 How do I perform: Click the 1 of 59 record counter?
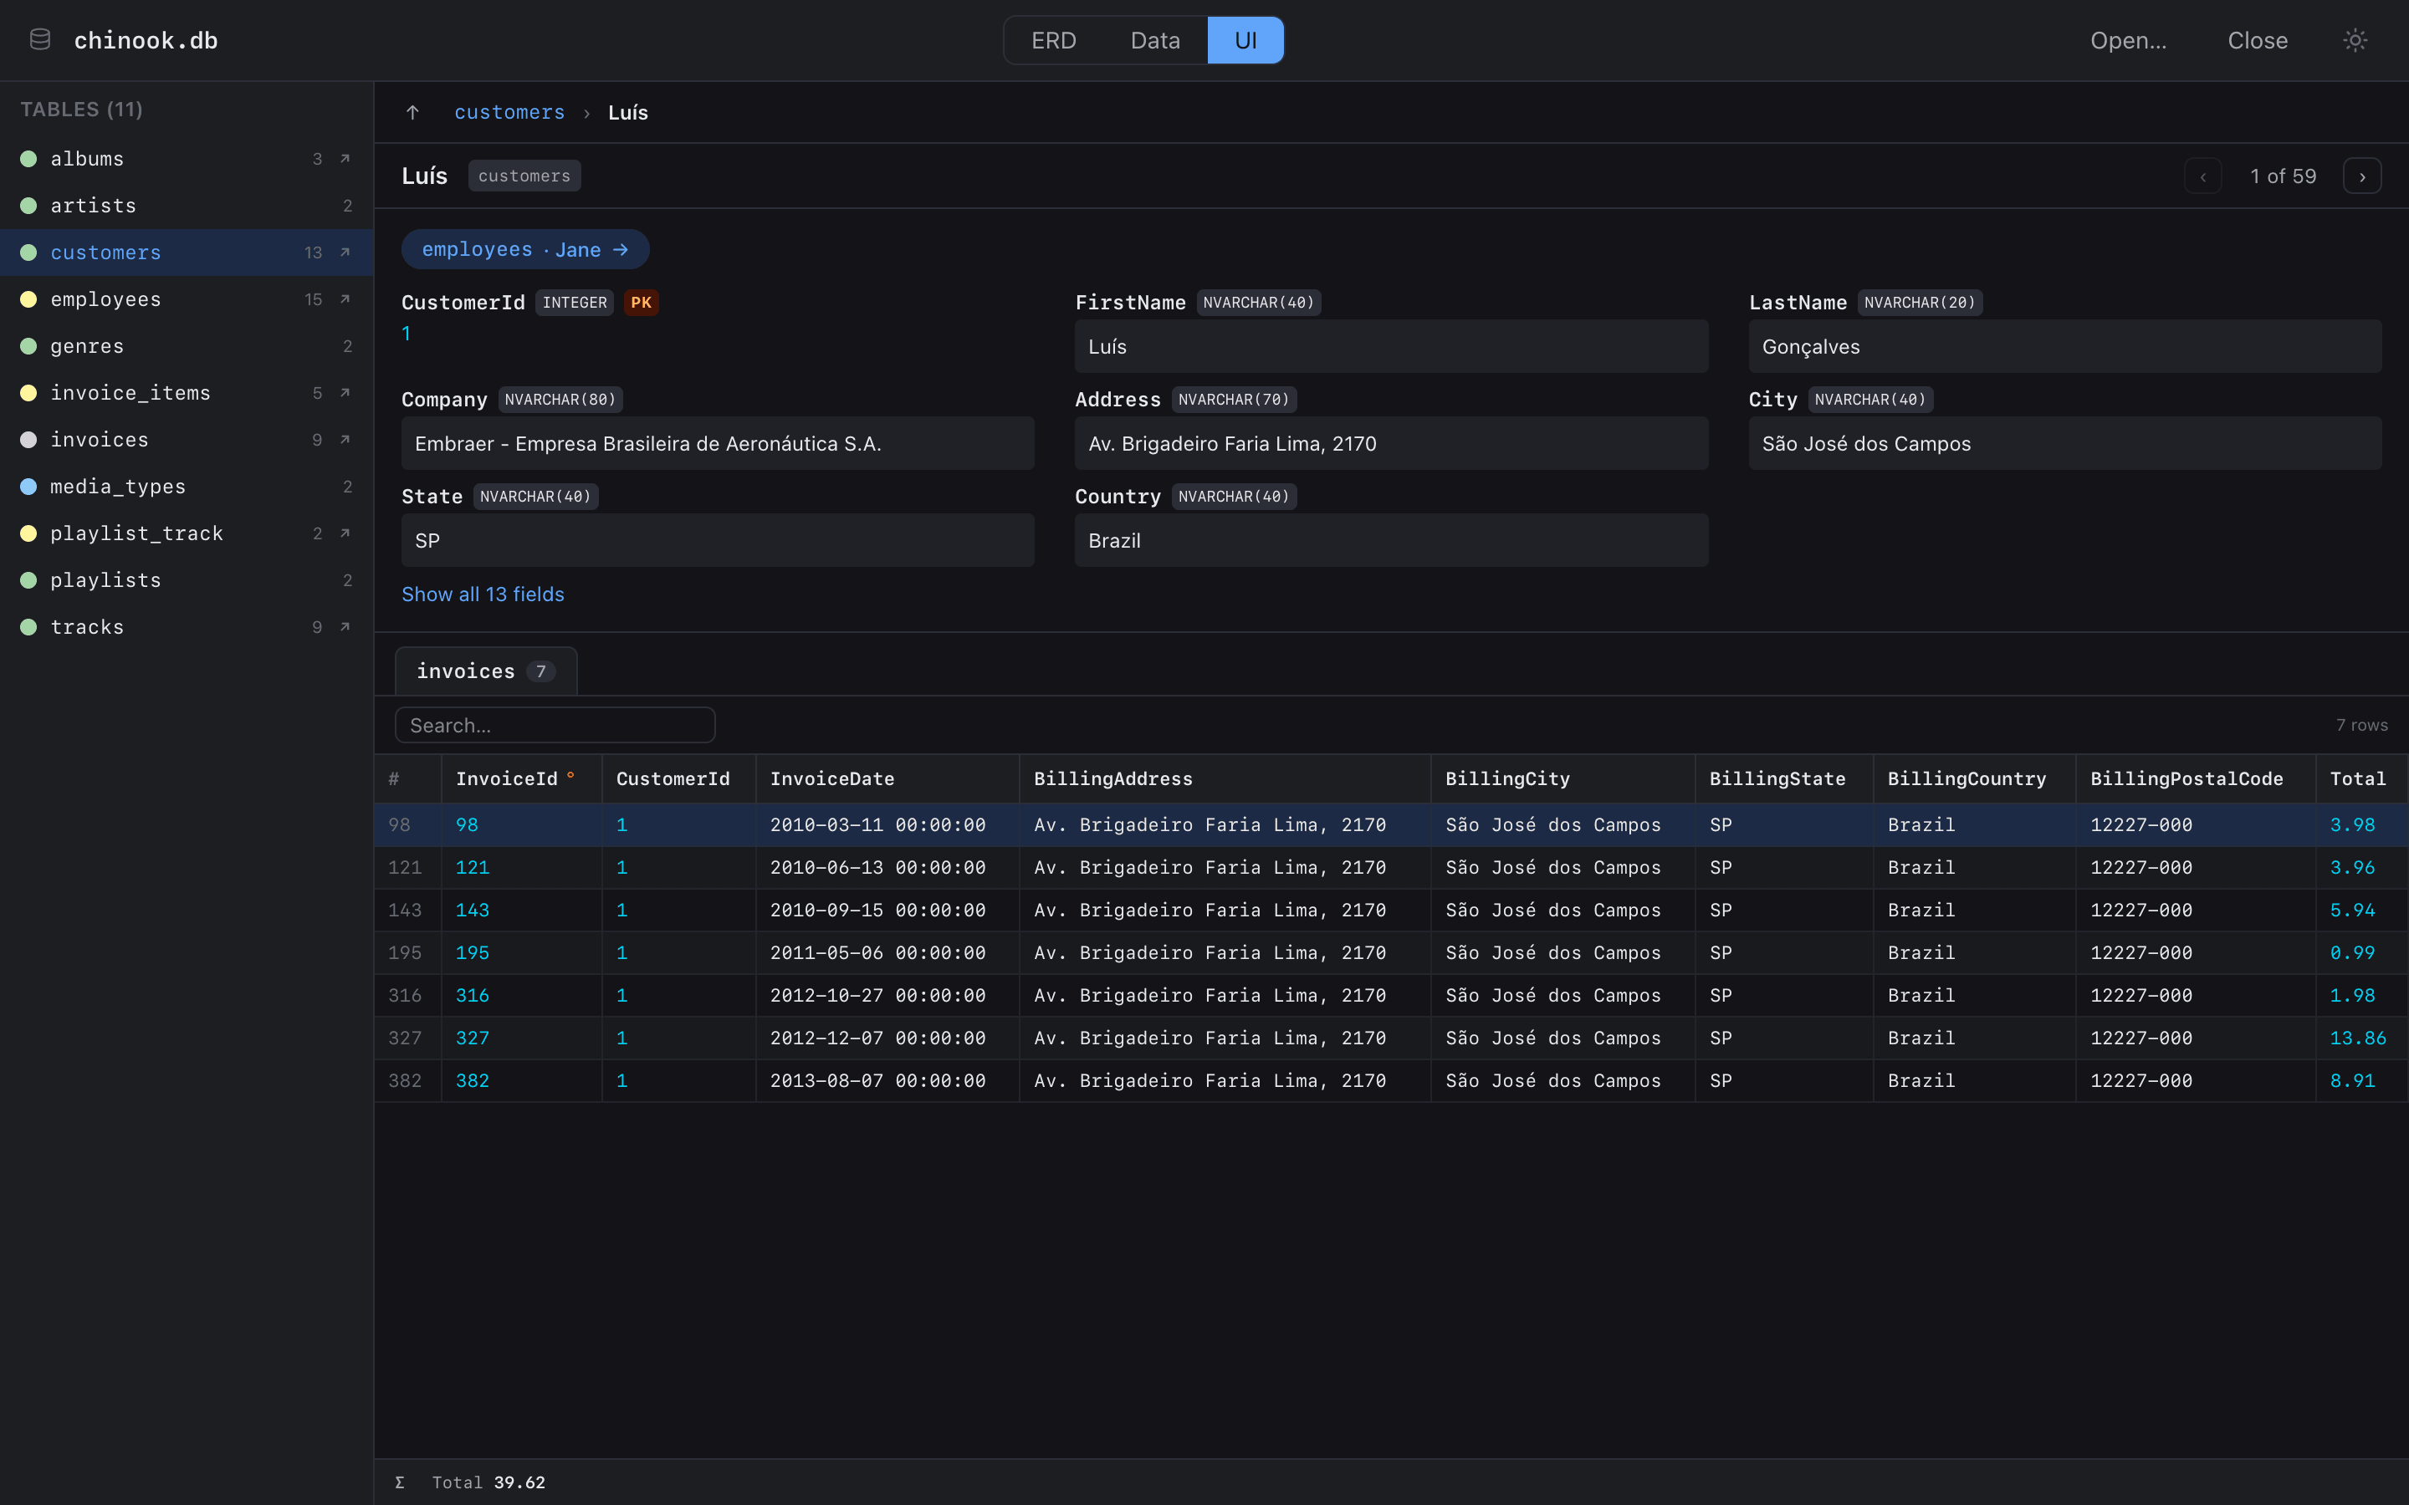coord(2283,176)
